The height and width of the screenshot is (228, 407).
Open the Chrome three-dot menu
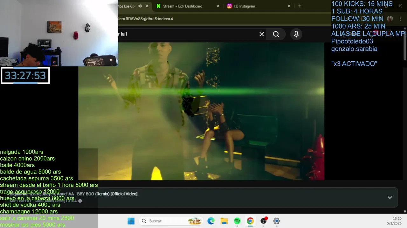click(x=401, y=19)
